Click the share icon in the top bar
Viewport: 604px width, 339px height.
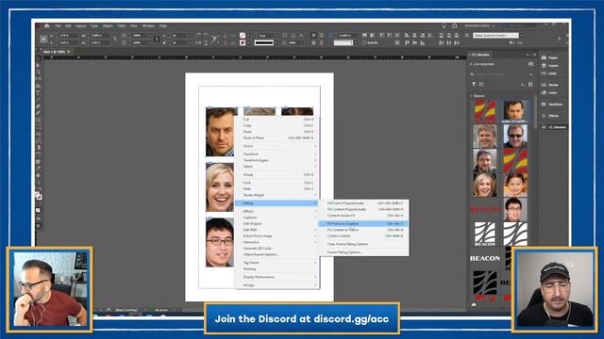pyautogui.click(x=455, y=25)
